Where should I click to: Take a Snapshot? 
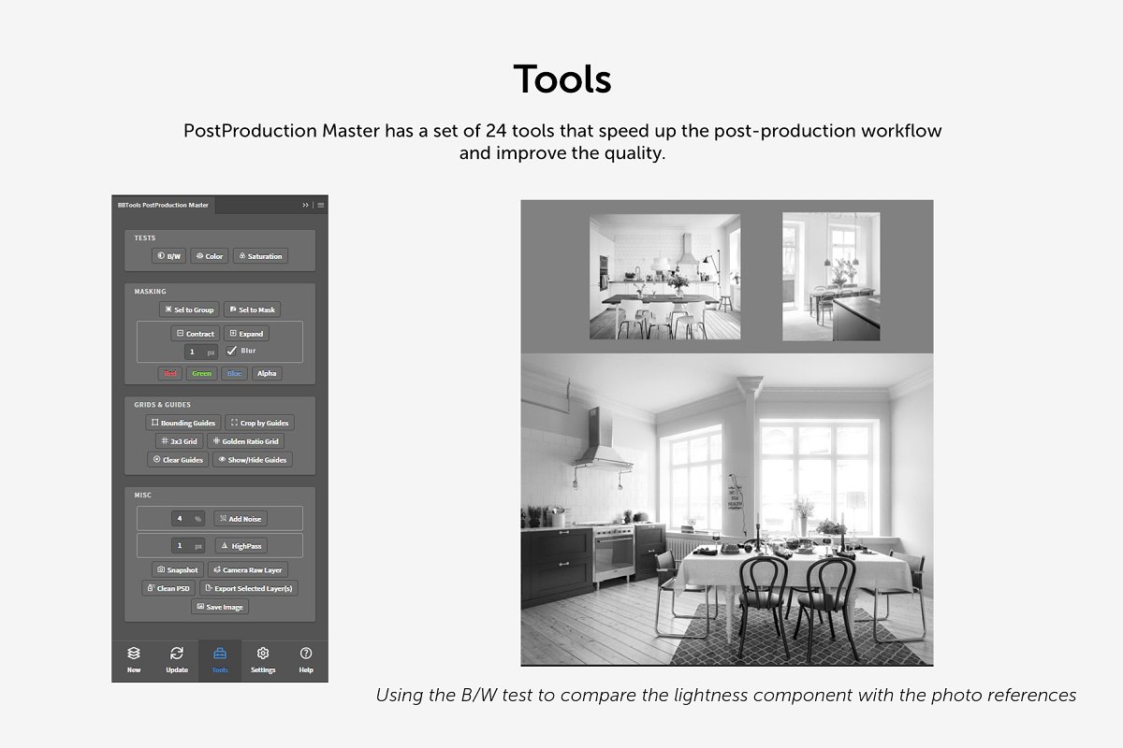[177, 569]
